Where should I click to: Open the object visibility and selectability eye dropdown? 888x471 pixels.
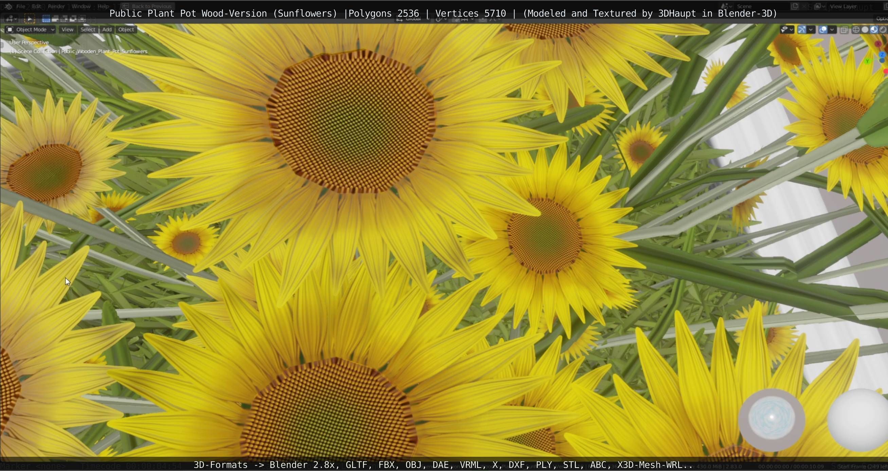(787, 30)
